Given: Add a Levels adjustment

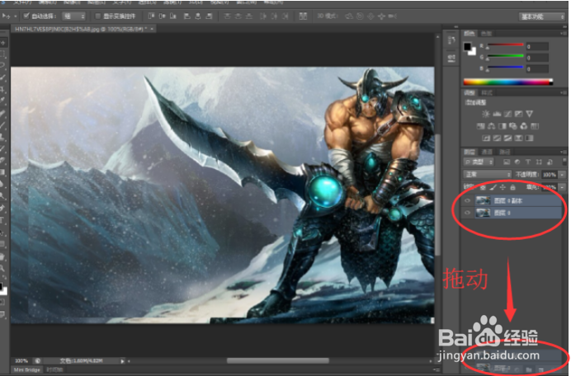Looking at the screenshot, I should tap(497, 114).
